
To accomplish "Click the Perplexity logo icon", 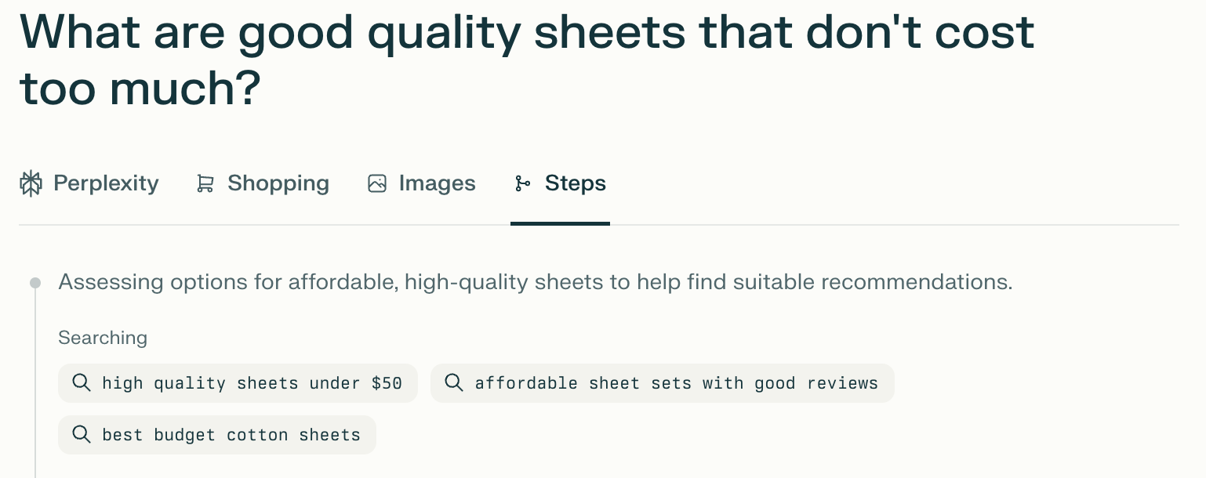I will 31,183.
